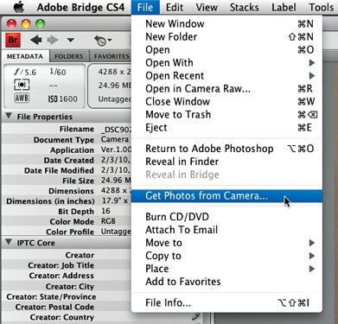Open the navigation history dropdown arrow
The height and width of the screenshot is (324, 338).
pyautogui.click(x=71, y=40)
